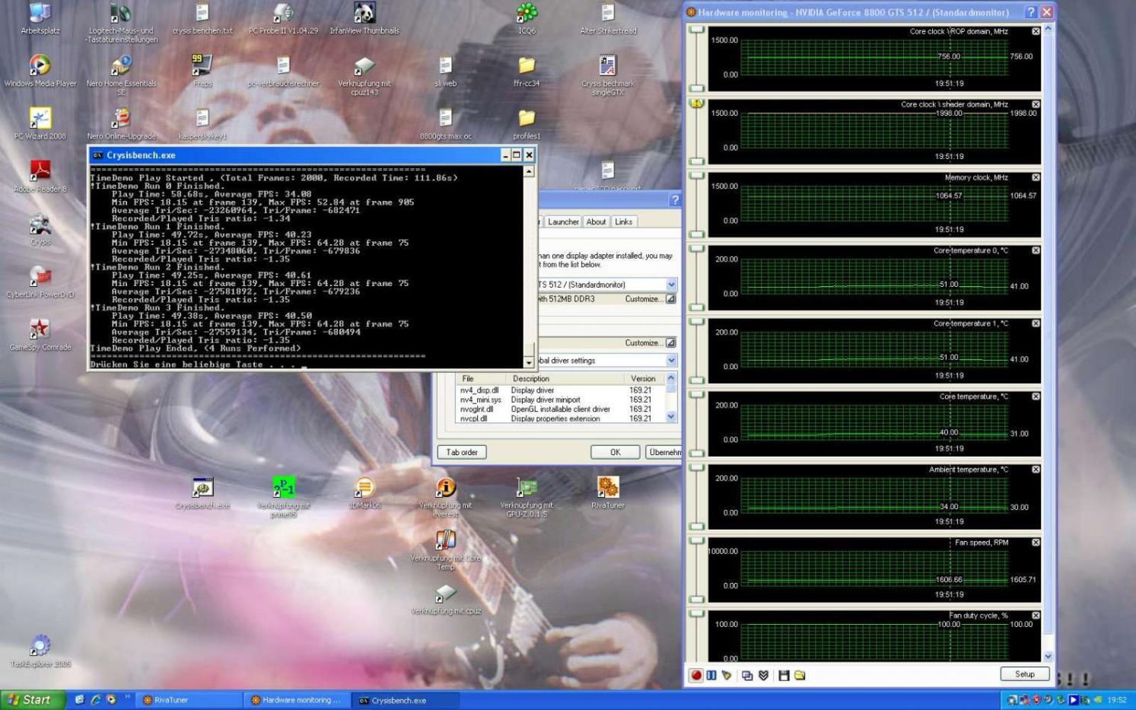1136x710 pixels.
Task: Click scroll down arrow of driver file list
Action: [x=670, y=417]
